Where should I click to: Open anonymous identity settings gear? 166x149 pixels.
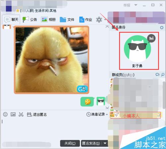point(162,27)
